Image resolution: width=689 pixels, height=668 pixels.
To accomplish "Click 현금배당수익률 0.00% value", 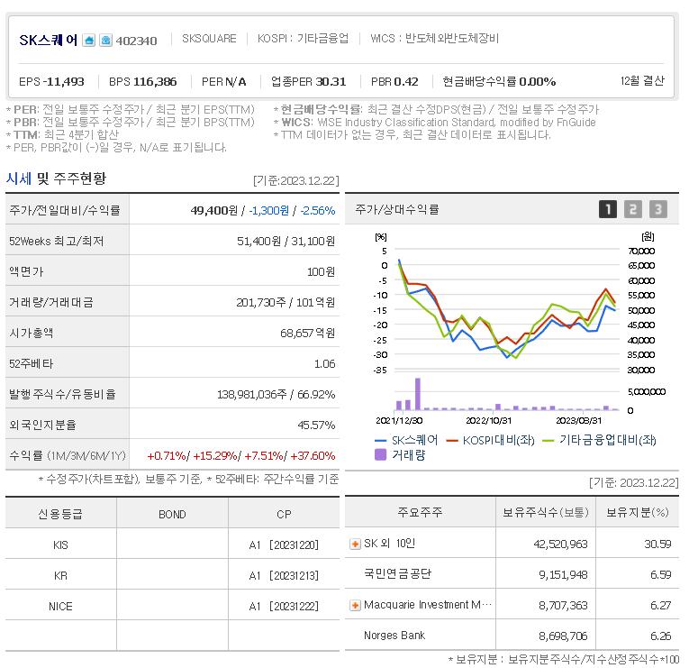I will 499,82.
